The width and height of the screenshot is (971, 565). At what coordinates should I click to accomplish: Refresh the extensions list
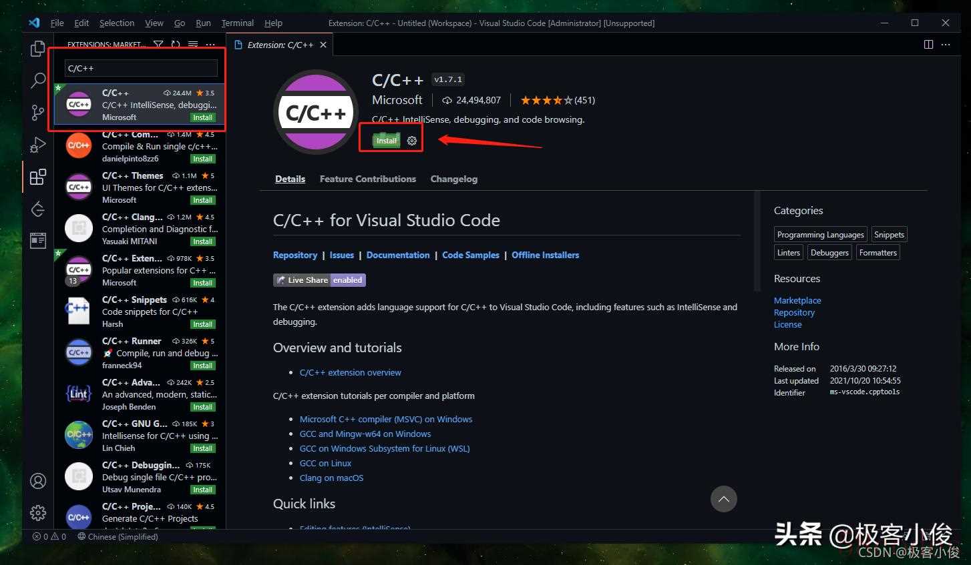coord(176,45)
